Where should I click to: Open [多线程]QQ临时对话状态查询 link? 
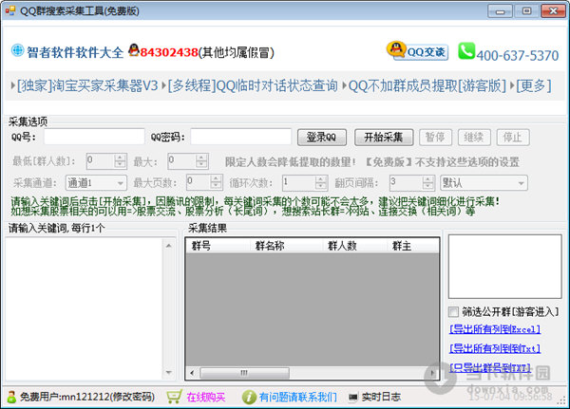(x=253, y=86)
